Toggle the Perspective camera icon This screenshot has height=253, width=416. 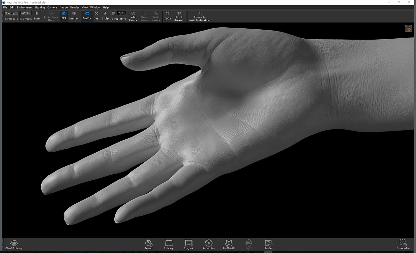[114, 13]
